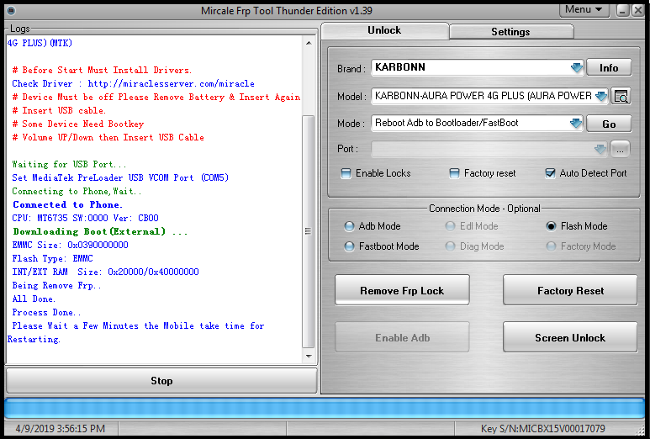Select Diag Mode radio button

[x=450, y=246]
